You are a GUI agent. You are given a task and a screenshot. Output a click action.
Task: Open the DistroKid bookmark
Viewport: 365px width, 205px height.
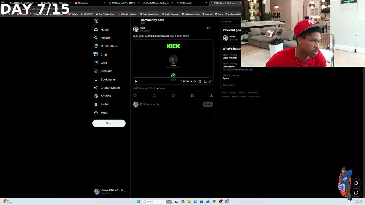(207, 14)
